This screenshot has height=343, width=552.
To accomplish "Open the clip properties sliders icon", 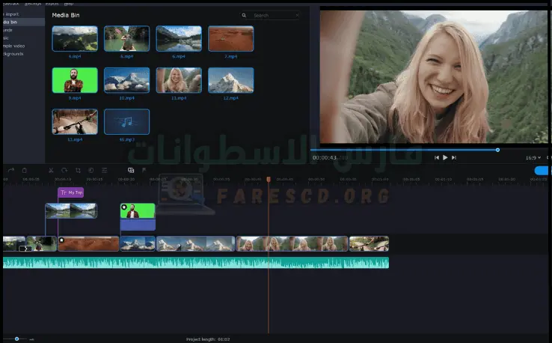I will (104, 170).
